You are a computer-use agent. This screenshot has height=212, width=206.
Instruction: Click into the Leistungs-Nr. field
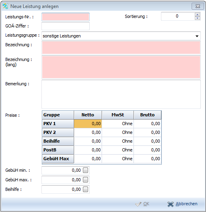point(66,17)
